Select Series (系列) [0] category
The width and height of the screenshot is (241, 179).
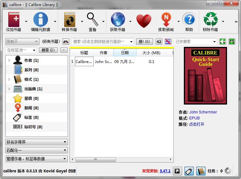(37, 70)
